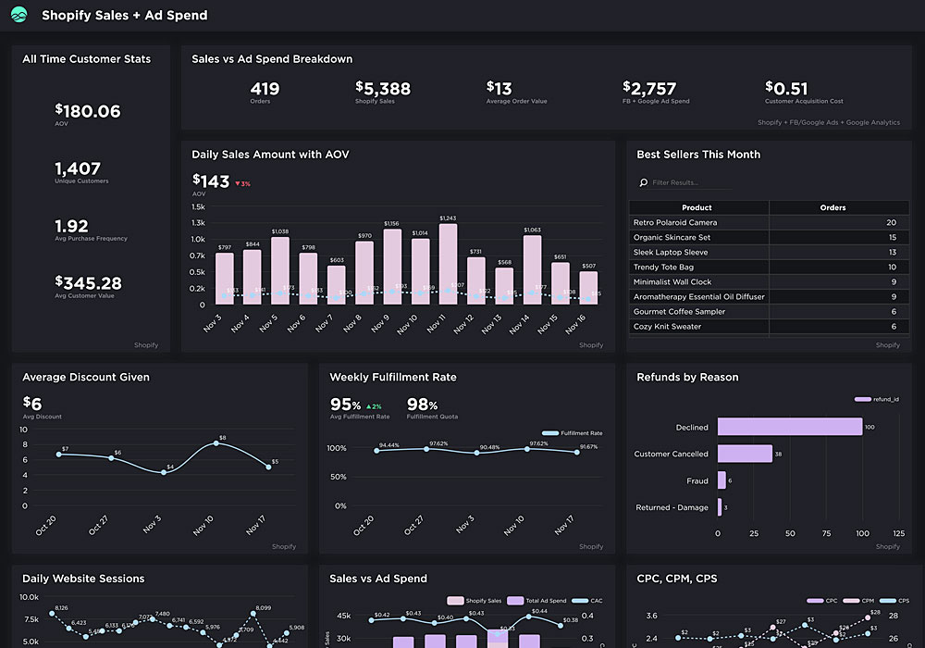Viewport: 925px width, 648px height.
Task: Click the refund_id legend marker
Action: pyautogui.click(x=862, y=400)
